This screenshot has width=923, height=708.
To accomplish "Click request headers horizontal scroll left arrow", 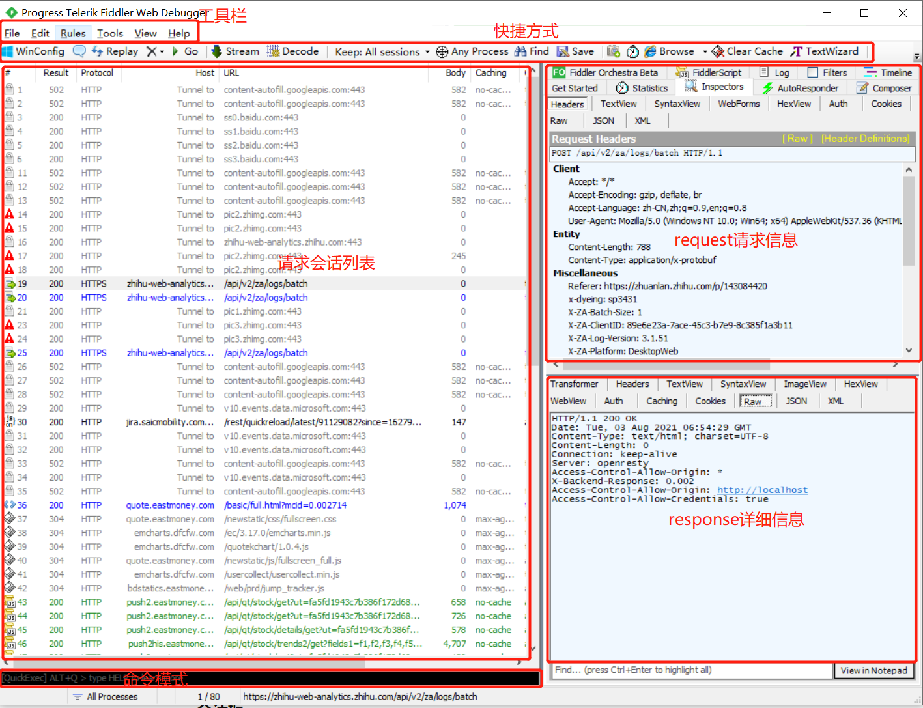I will [555, 365].
